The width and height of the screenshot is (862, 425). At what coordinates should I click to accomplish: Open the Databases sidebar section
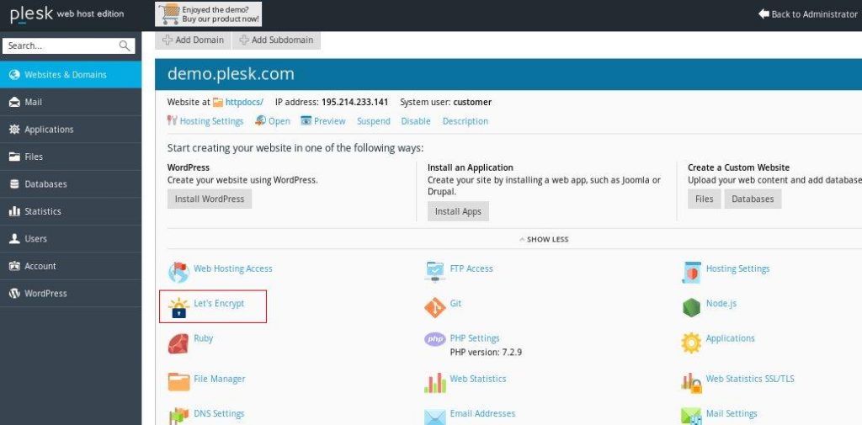[x=71, y=184]
